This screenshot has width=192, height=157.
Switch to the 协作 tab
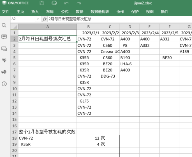pos(120,12)
